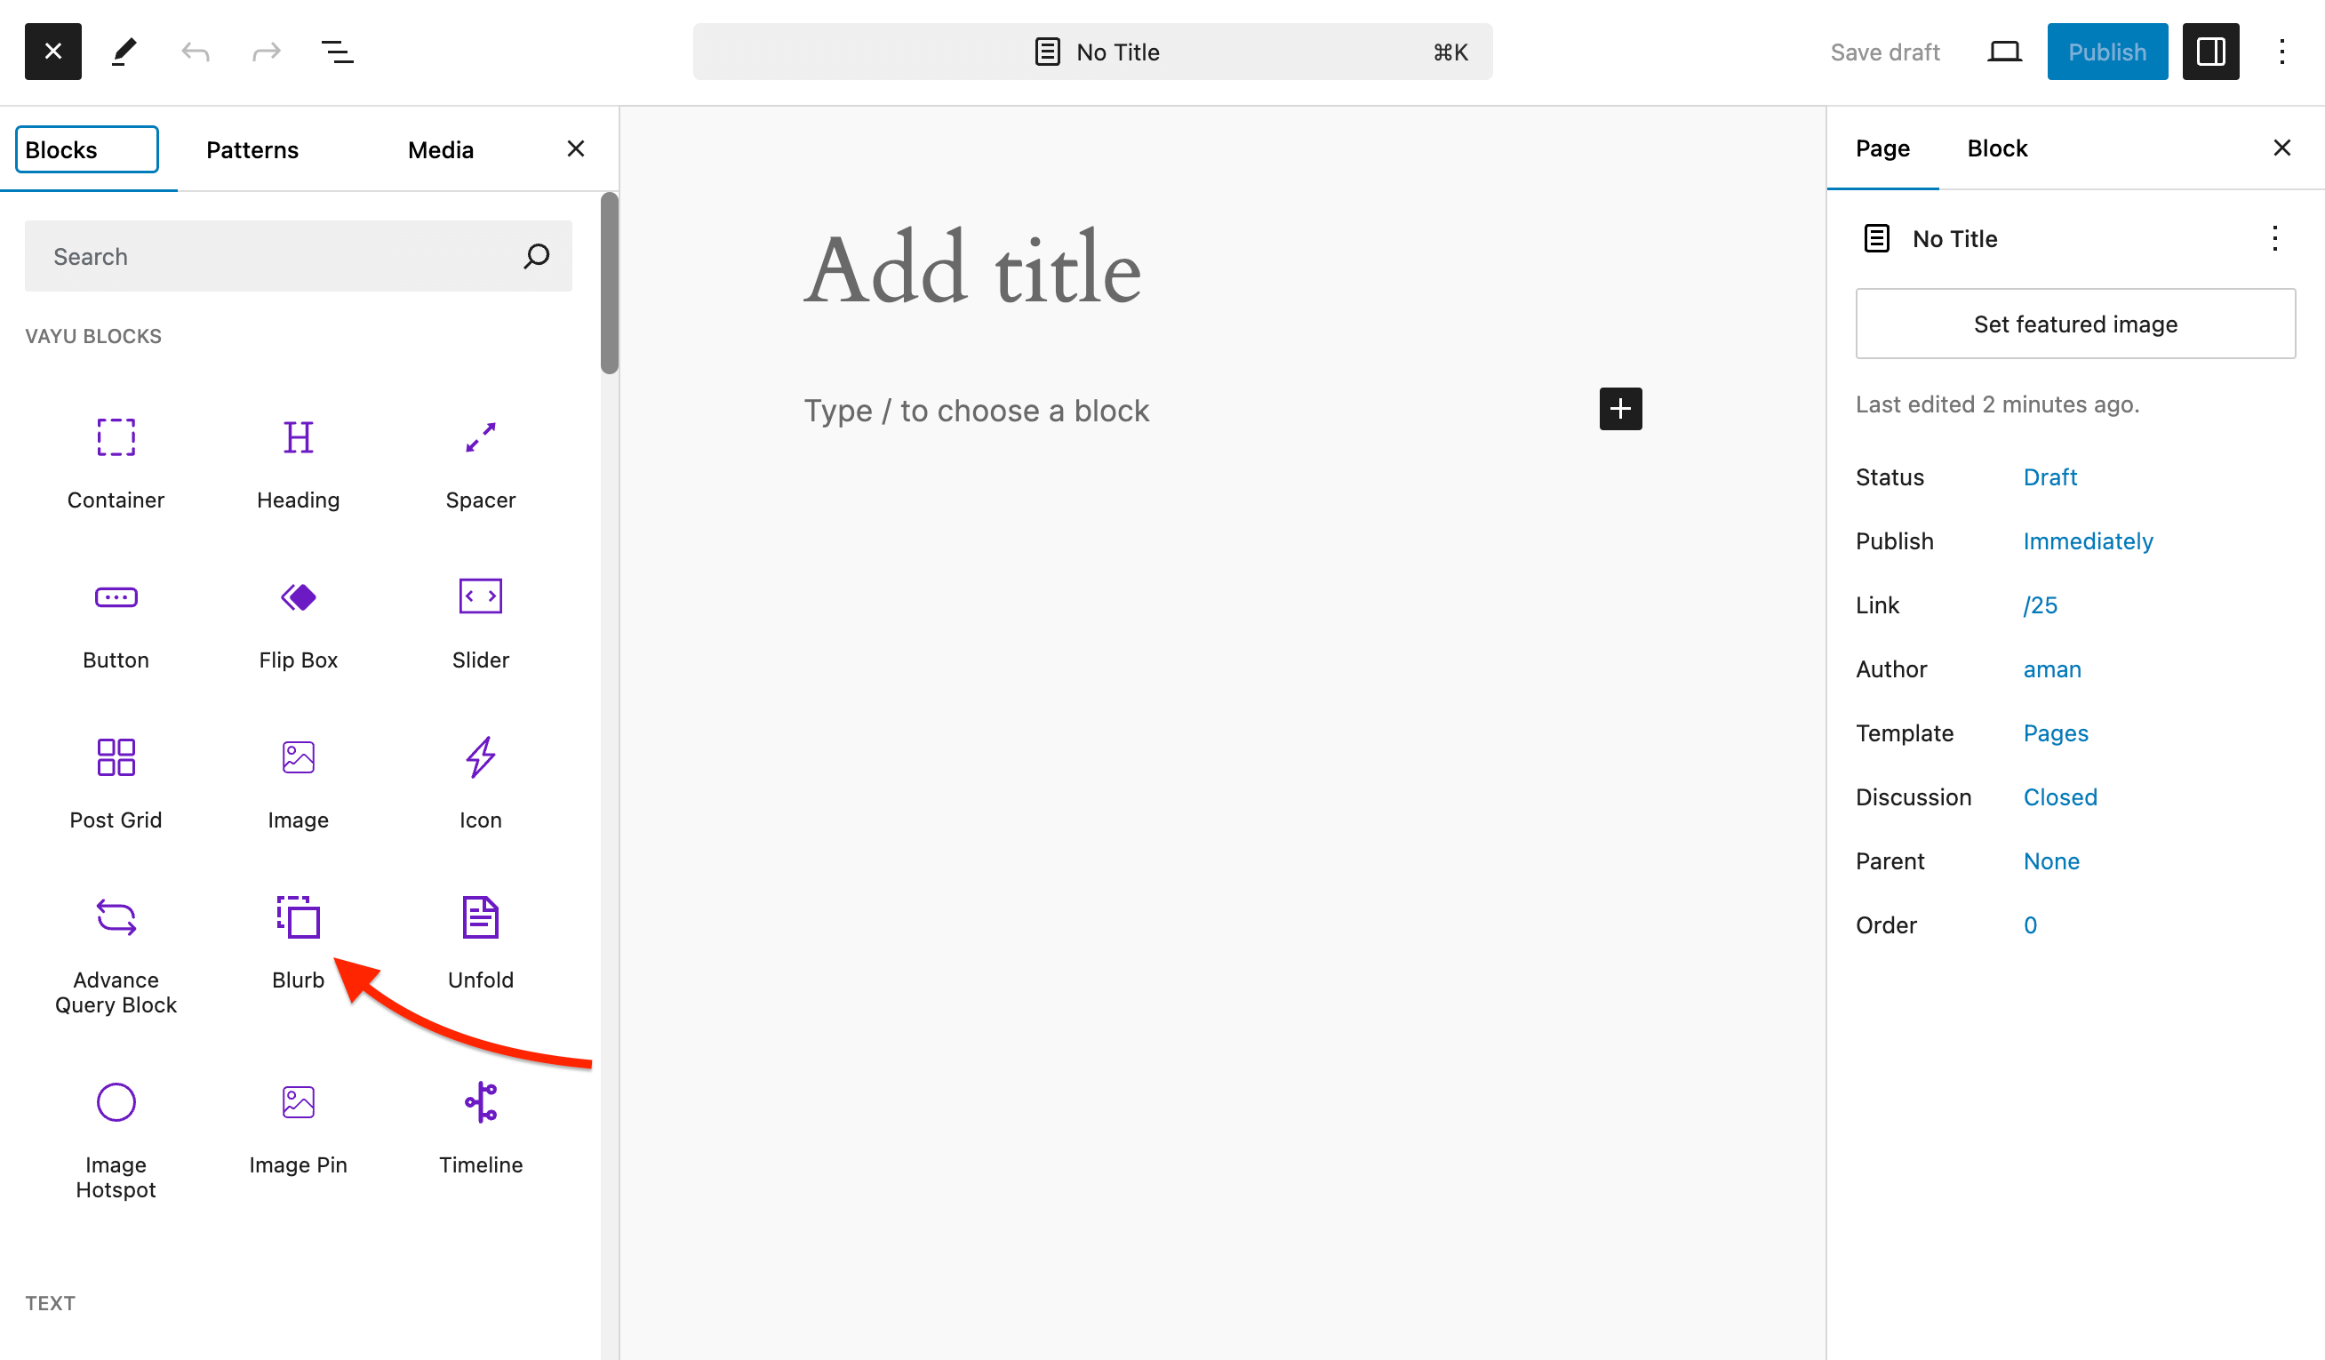Click Set featured image
Viewport: 2325px width, 1360px height.
2075,324
